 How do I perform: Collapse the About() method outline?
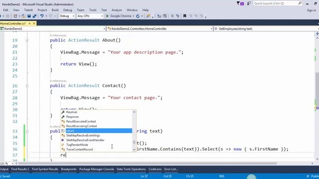tap(27, 40)
